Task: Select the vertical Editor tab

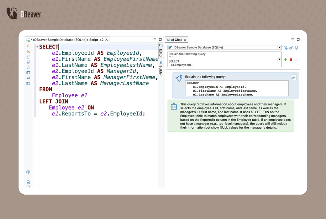Action: 160,52
